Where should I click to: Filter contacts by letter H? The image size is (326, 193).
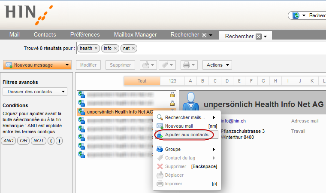click(x=275, y=81)
